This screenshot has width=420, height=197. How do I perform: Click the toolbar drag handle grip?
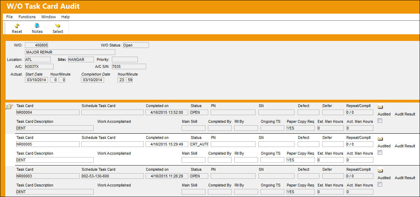click(5, 28)
